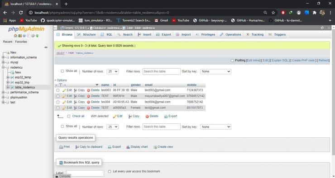Click the Create PHP code link

point(303,61)
